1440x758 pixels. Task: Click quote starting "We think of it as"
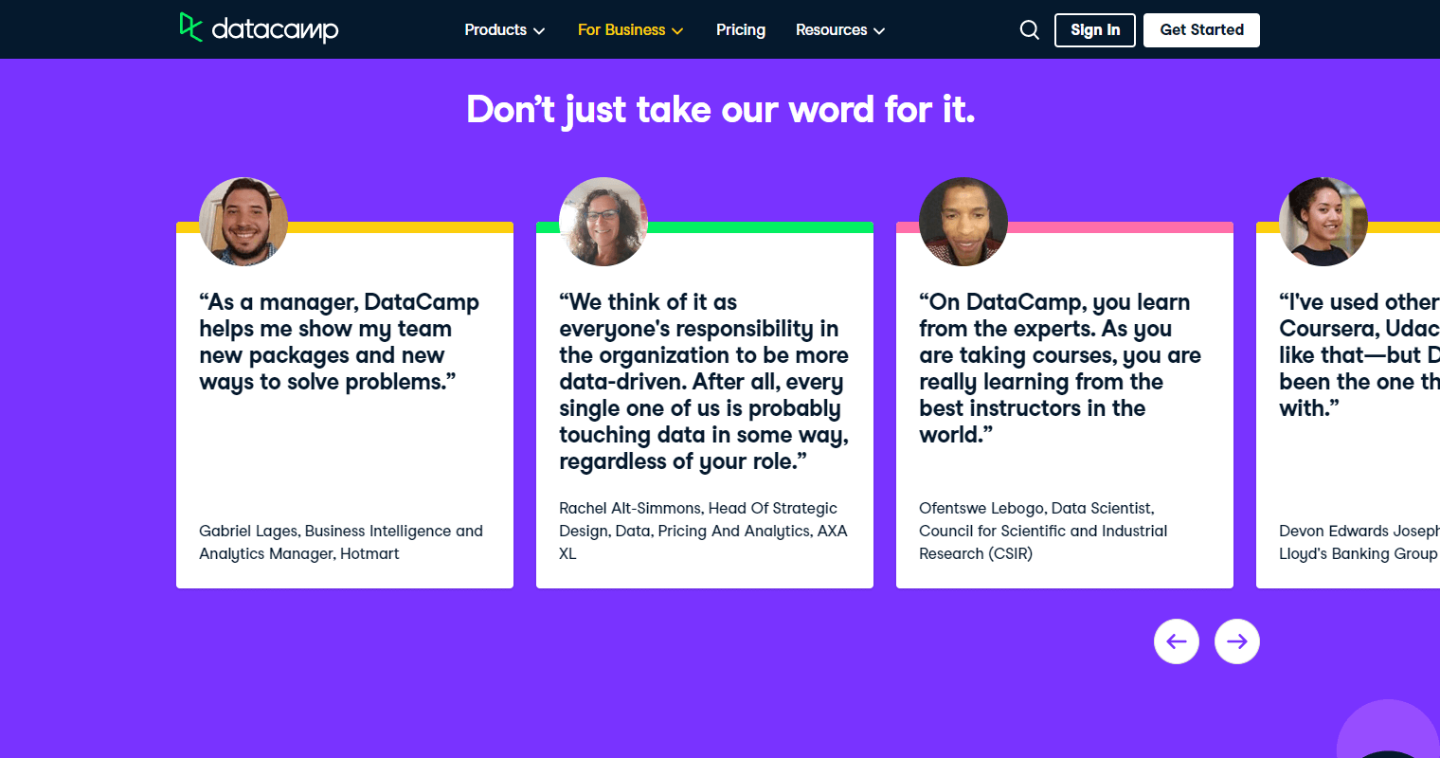704,382
